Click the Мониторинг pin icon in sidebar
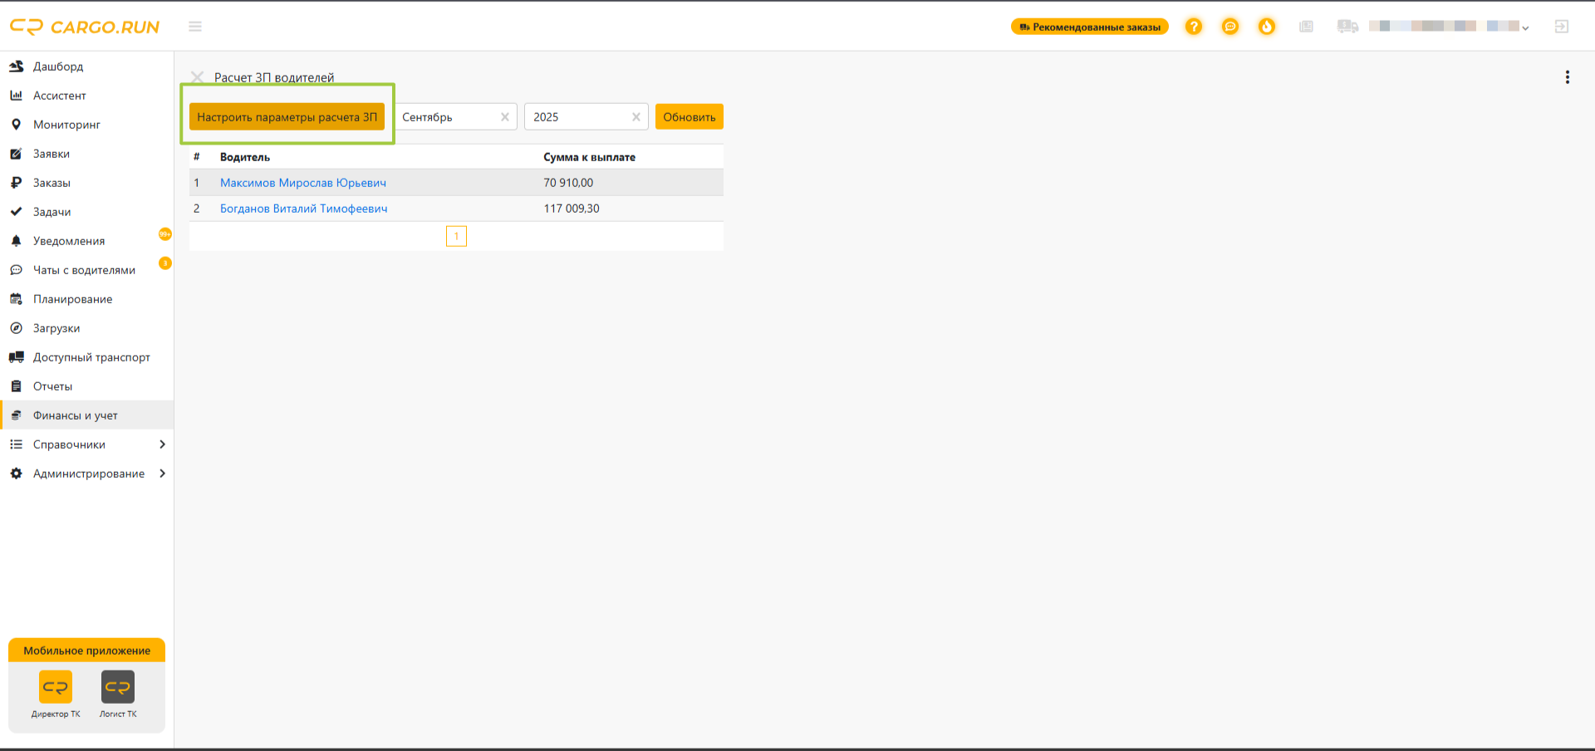 click(16, 125)
